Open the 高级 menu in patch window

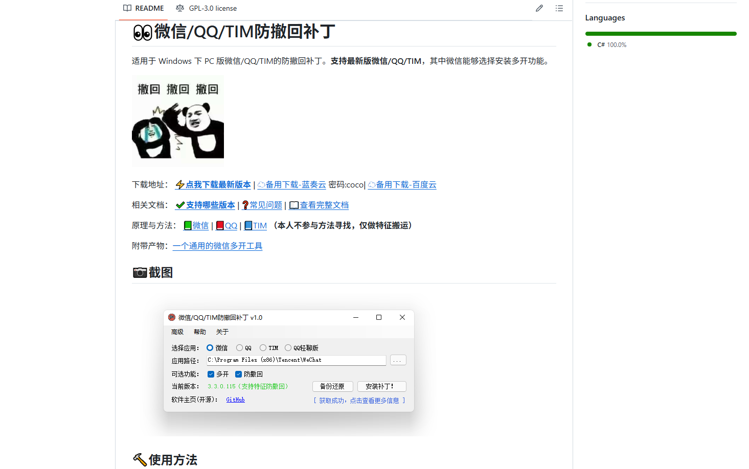click(177, 332)
